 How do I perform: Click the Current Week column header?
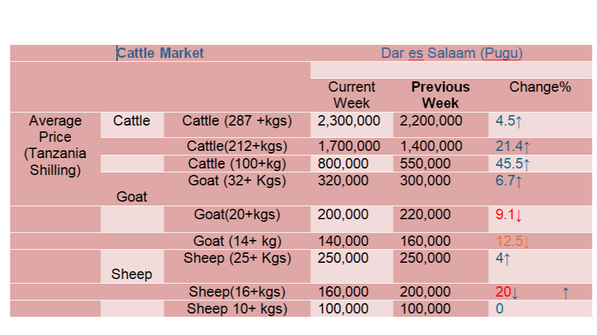351,95
